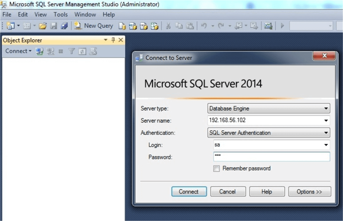The image size is (343, 221).
Task: Open Object Explorer window position dropdown
Action: coord(106,40)
